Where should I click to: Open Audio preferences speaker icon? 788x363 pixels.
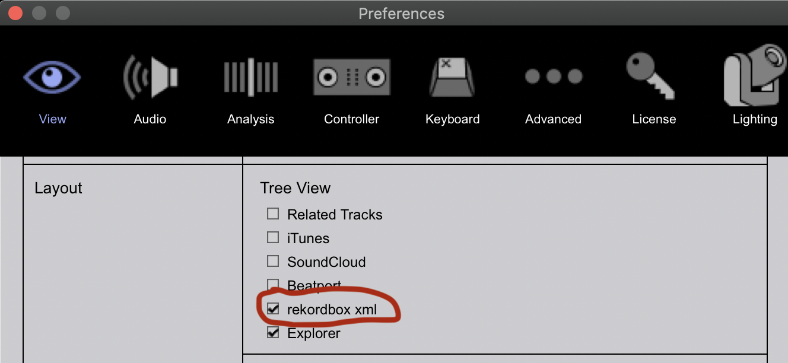(x=150, y=77)
